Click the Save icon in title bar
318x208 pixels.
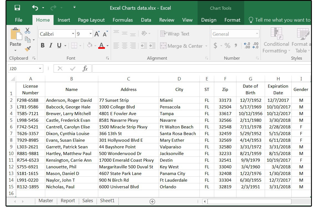pos(17,8)
